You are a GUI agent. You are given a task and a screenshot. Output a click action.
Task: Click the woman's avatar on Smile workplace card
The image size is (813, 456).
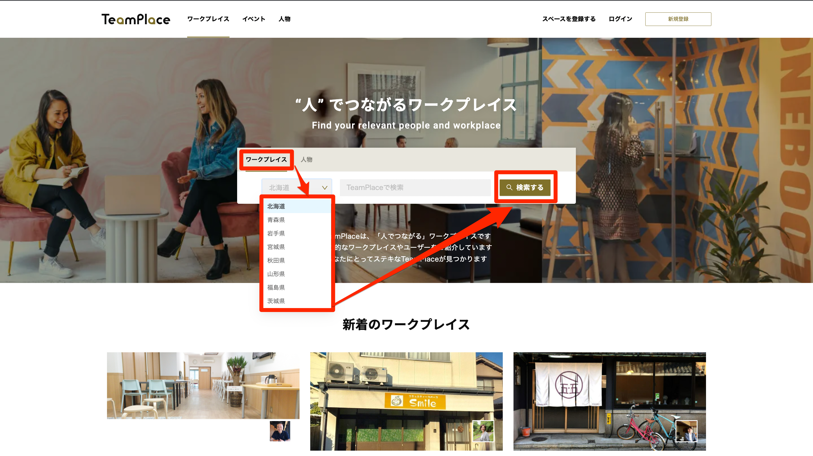coord(483,431)
